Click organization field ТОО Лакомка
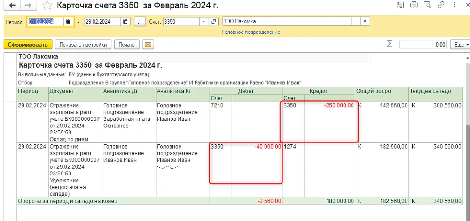Viewport: 470px width, 221px height. coord(287,22)
